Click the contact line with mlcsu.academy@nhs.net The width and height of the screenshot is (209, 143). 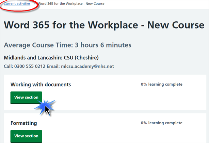59,66
